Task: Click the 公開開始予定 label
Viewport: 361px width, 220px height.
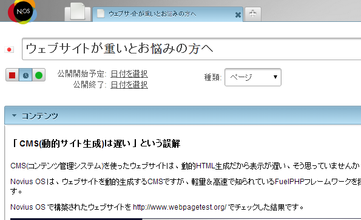Action: coord(82,74)
